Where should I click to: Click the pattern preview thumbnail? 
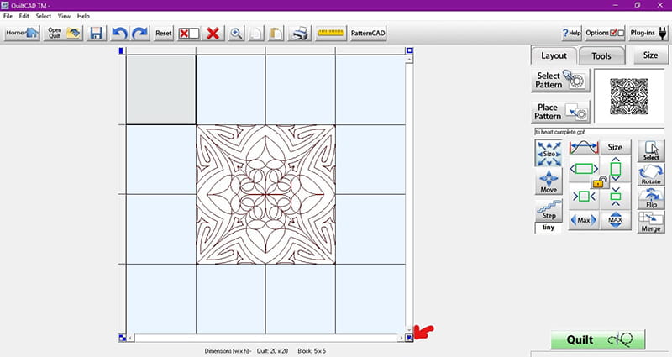pyautogui.click(x=628, y=97)
